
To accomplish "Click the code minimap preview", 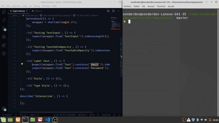I will pos(116,24).
